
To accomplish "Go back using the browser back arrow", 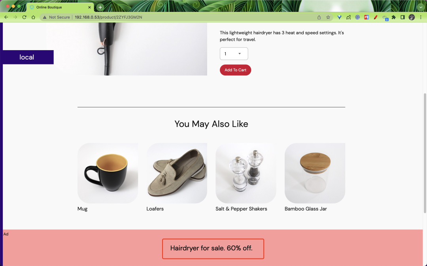I will click(6, 17).
